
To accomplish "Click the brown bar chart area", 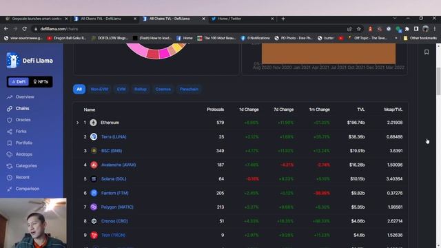I will coord(329,54).
